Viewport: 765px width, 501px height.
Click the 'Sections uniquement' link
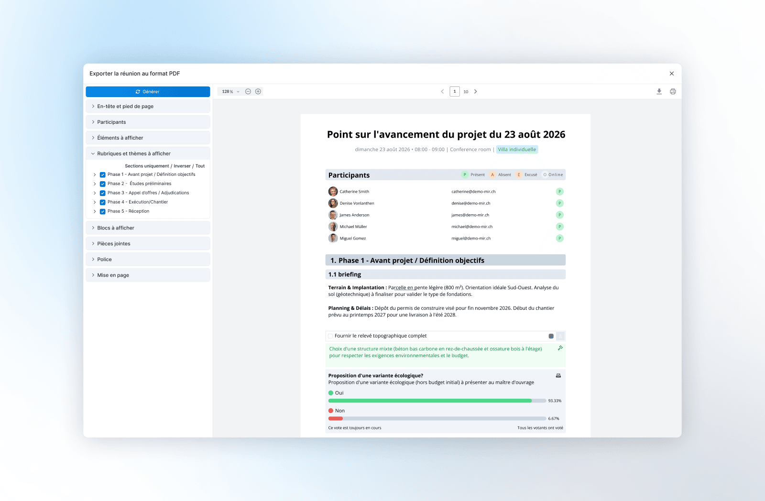(147, 166)
